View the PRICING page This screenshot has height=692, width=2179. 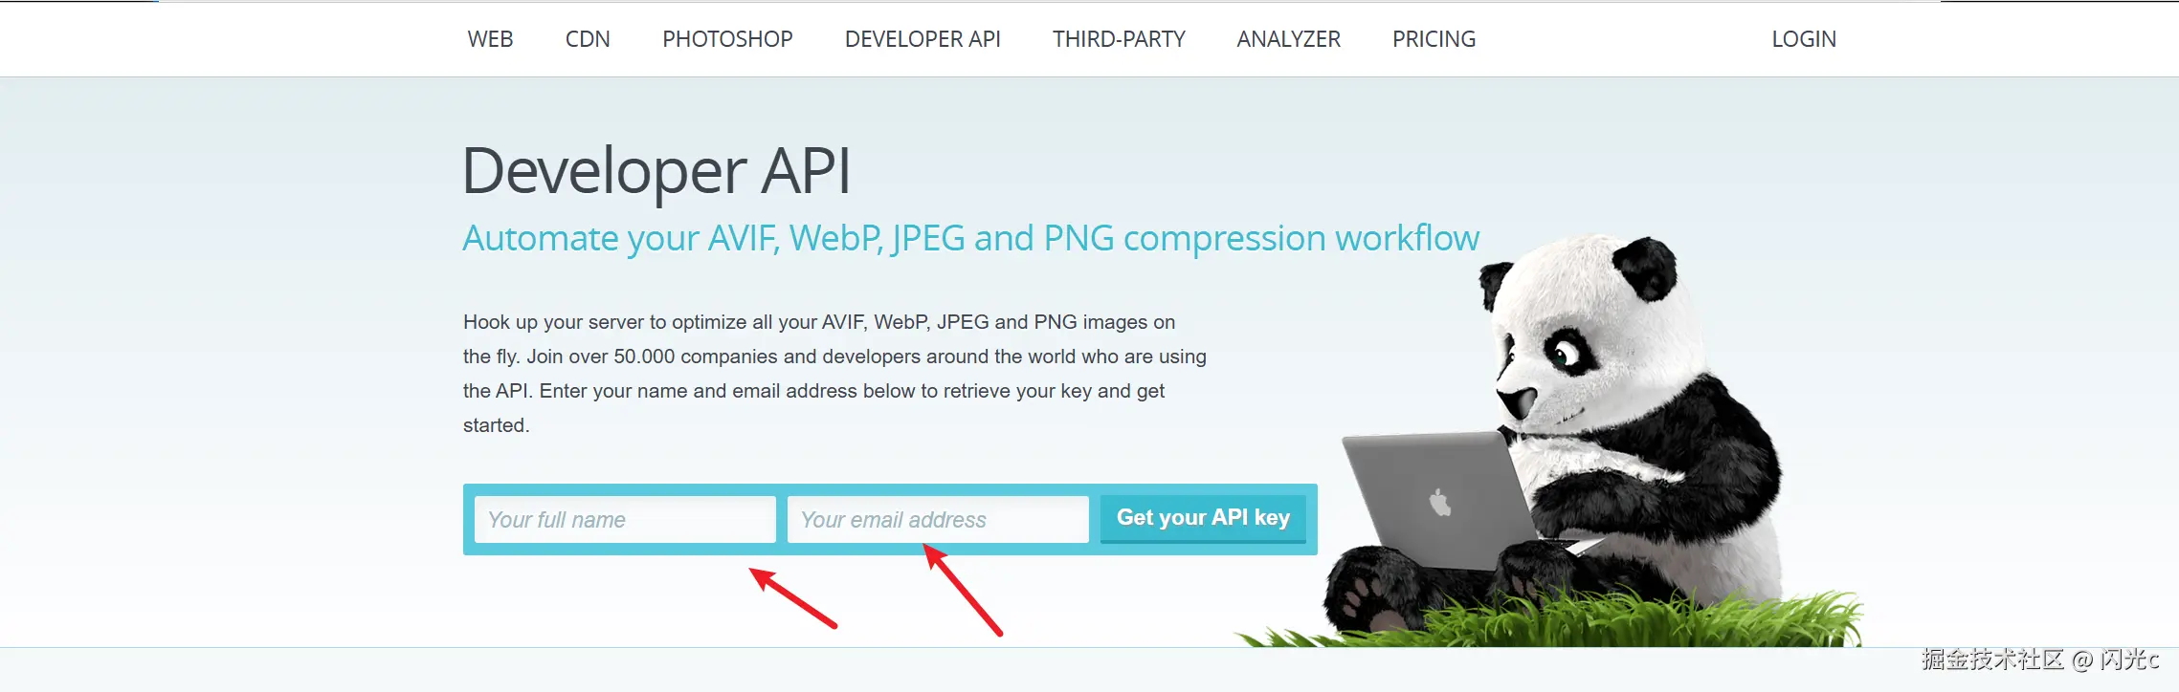tap(1434, 39)
